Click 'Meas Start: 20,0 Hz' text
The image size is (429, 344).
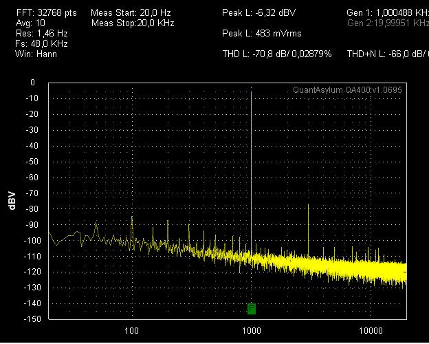[131, 12]
